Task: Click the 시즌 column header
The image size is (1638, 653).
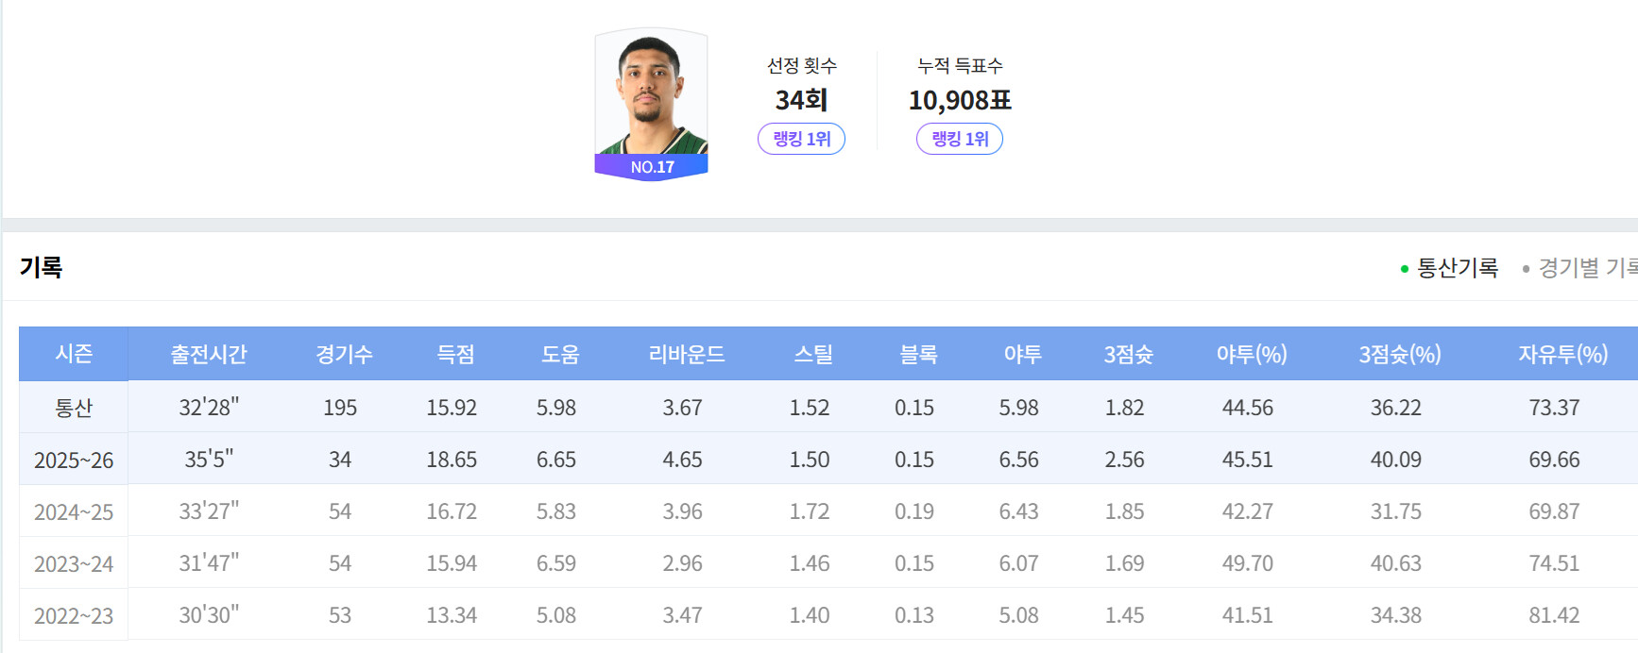Action: point(74,354)
